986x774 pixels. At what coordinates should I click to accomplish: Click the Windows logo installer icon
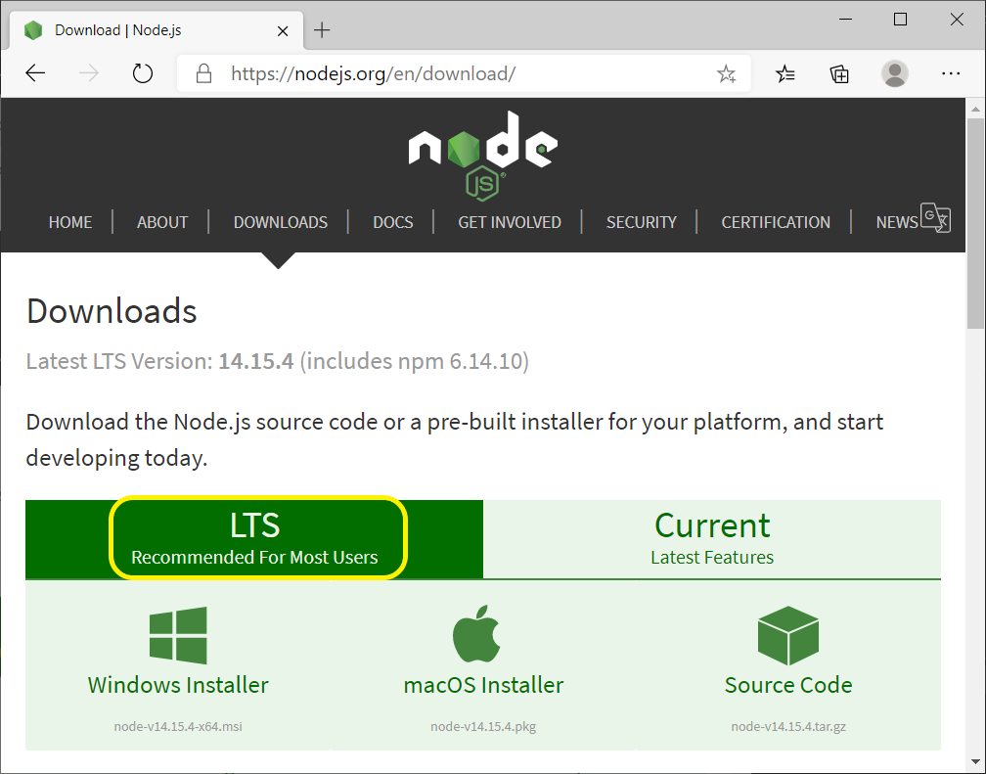179,635
